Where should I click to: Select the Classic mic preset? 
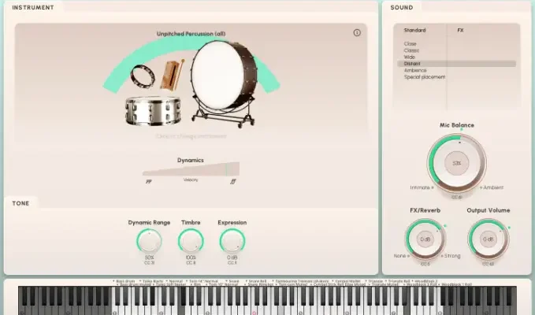(411, 50)
